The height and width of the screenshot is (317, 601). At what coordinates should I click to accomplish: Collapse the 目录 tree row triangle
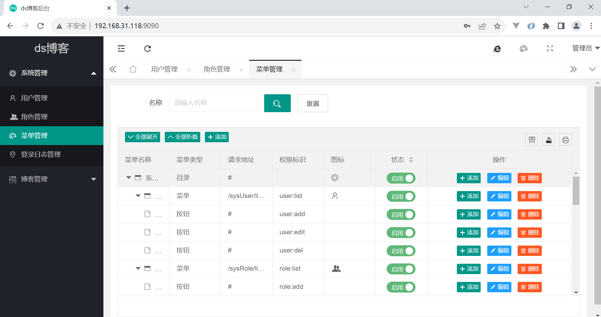pyautogui.click(x=128, y=178)
